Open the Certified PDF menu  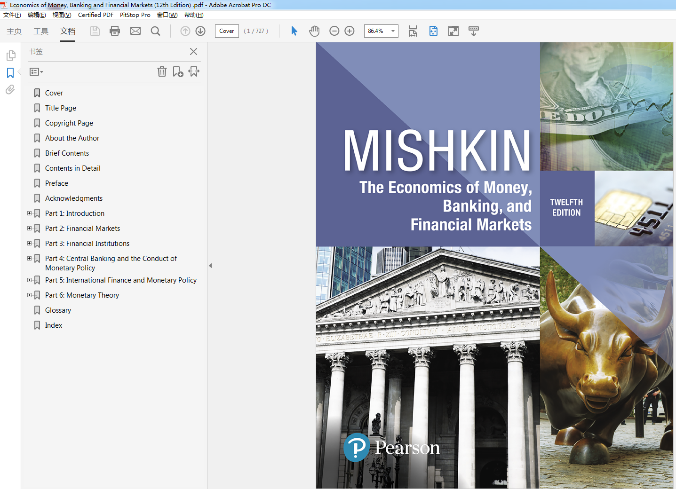pyautogui.click(x=95, y=15)
